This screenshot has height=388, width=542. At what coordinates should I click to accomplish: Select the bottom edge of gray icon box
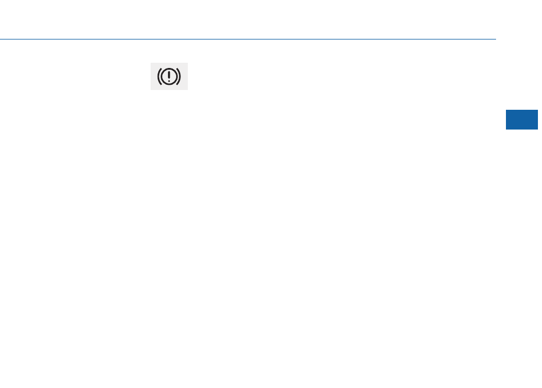[x=169, y=89]
